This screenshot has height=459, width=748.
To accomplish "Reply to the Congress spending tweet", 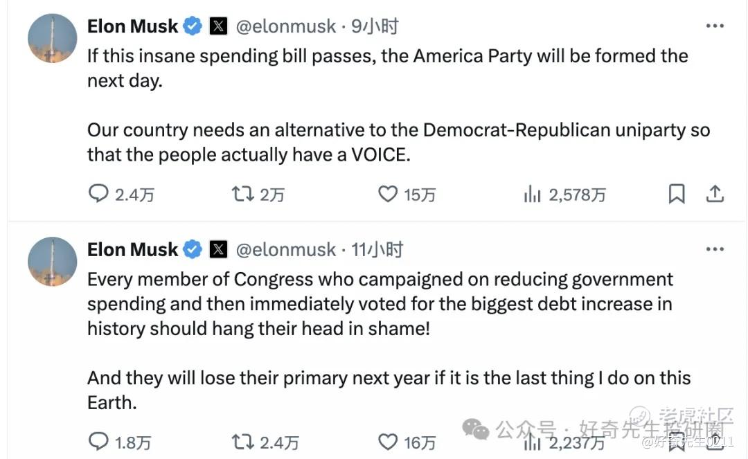I will (99, 441).
